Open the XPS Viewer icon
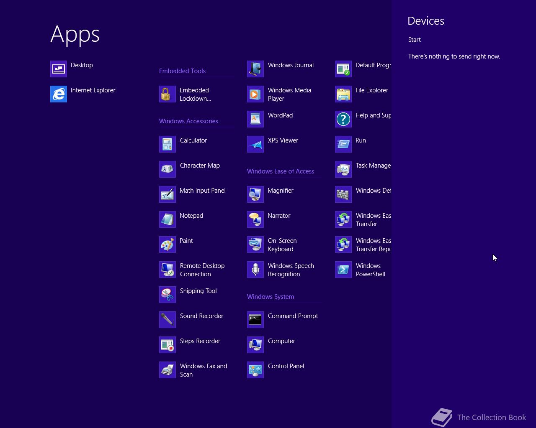 click(x=255, y=144)
